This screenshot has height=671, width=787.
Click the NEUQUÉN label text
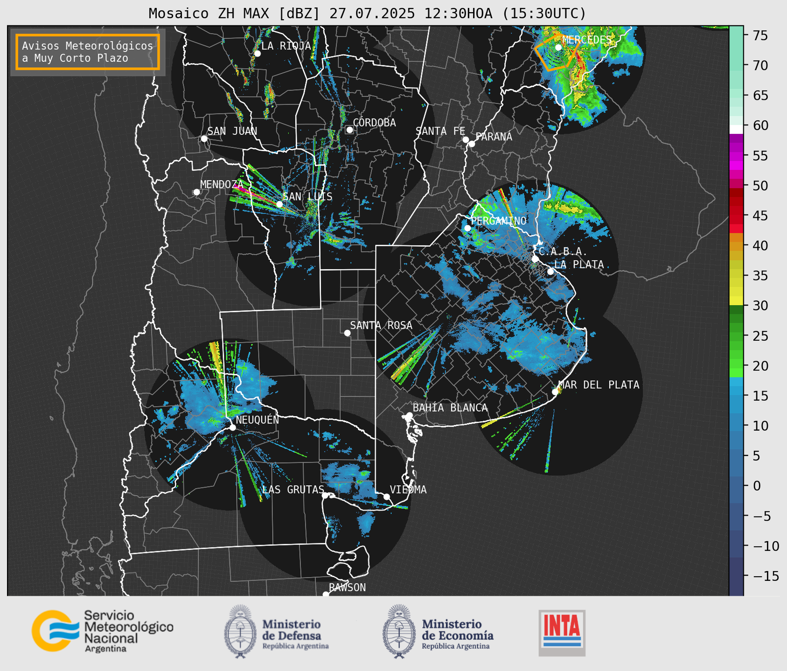click(258, 419)
